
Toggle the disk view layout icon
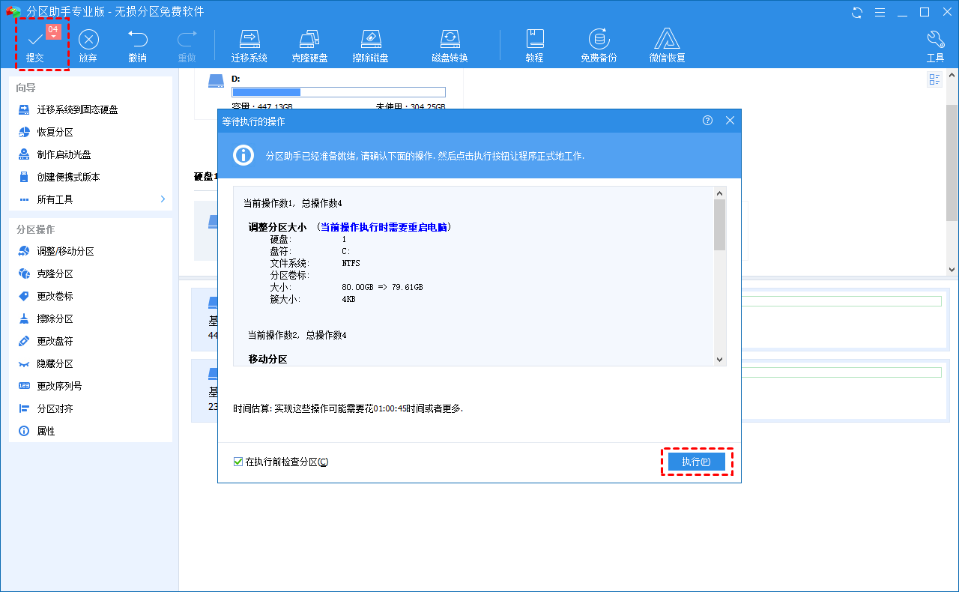pos(934,79)
